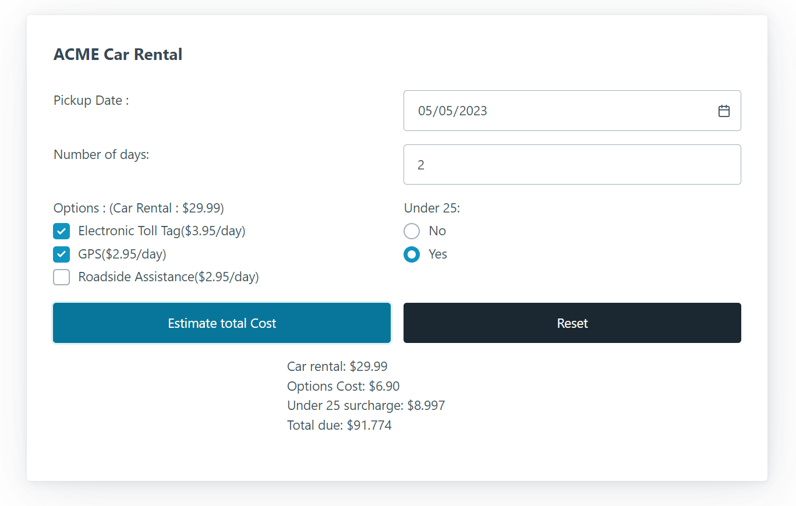Click the Total due amount text
796x506 pixels.
click(x=339, y=425)
